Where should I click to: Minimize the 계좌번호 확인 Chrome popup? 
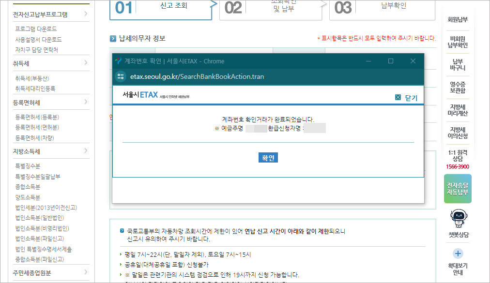(368, 61)
